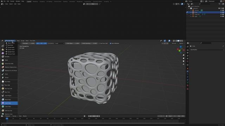Open the Remesh dropdown

174,43
